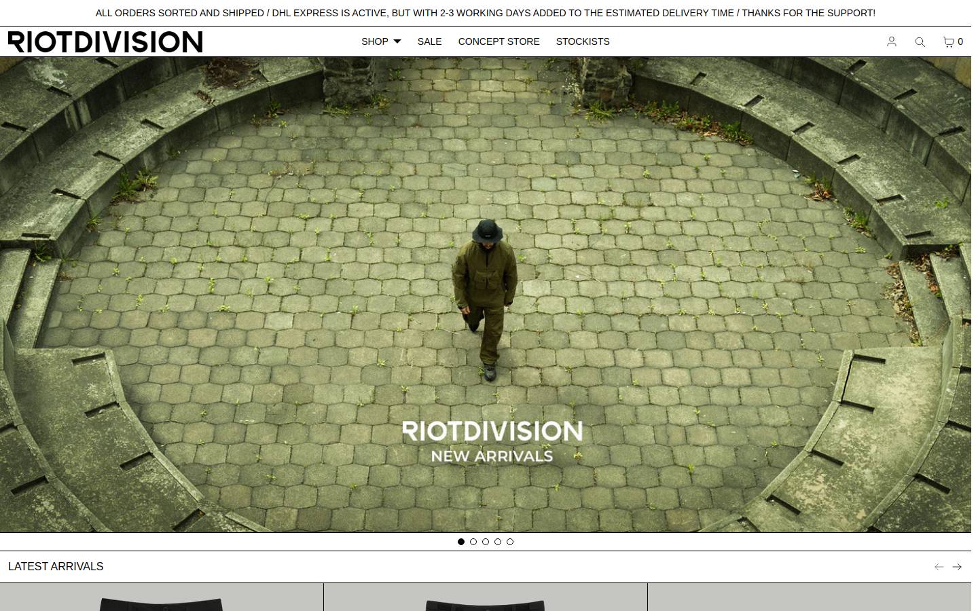
Task: Expand the SHOP dropdown menu
Action: 381,41
